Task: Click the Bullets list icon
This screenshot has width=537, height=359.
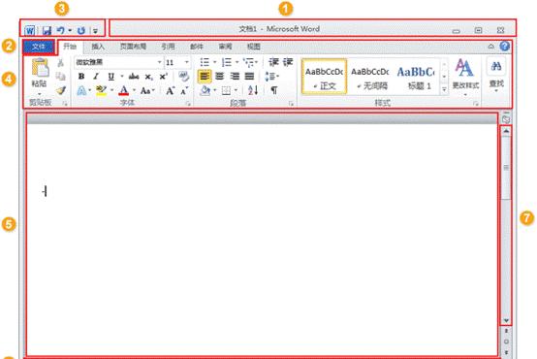Action: 205,62
